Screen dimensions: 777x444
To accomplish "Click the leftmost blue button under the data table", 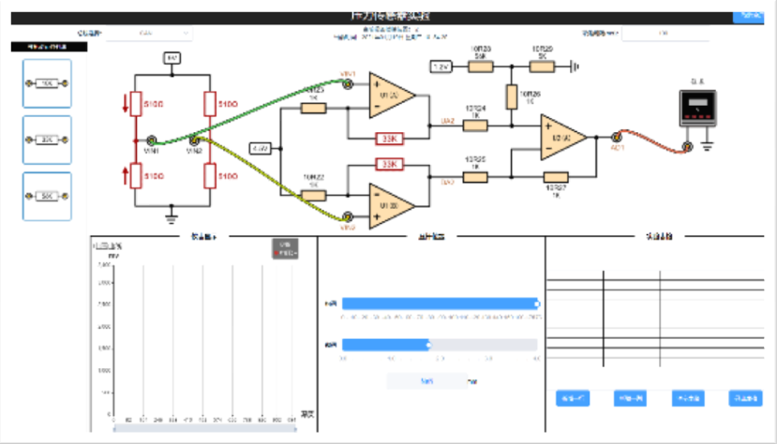I will [x=572, y=397].
